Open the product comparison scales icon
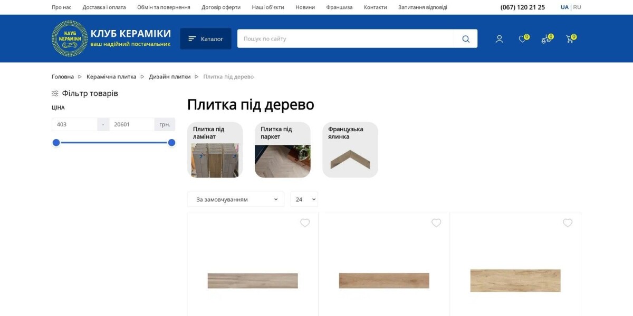This screenshot has width=633, height=316. 546,39
